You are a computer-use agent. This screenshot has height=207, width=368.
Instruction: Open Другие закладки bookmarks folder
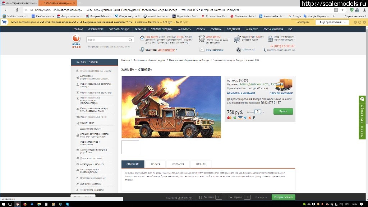355,16
